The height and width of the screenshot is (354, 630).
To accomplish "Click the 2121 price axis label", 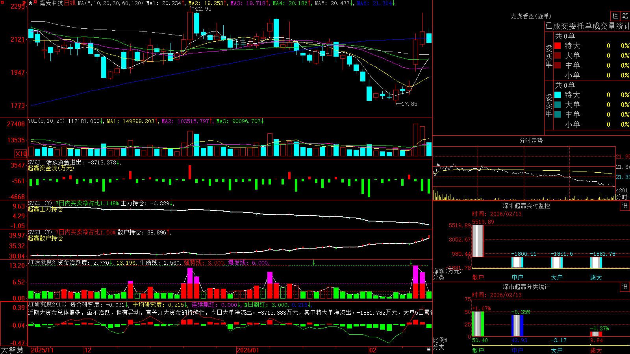I will pyautogui.click(x=18, y=39).
